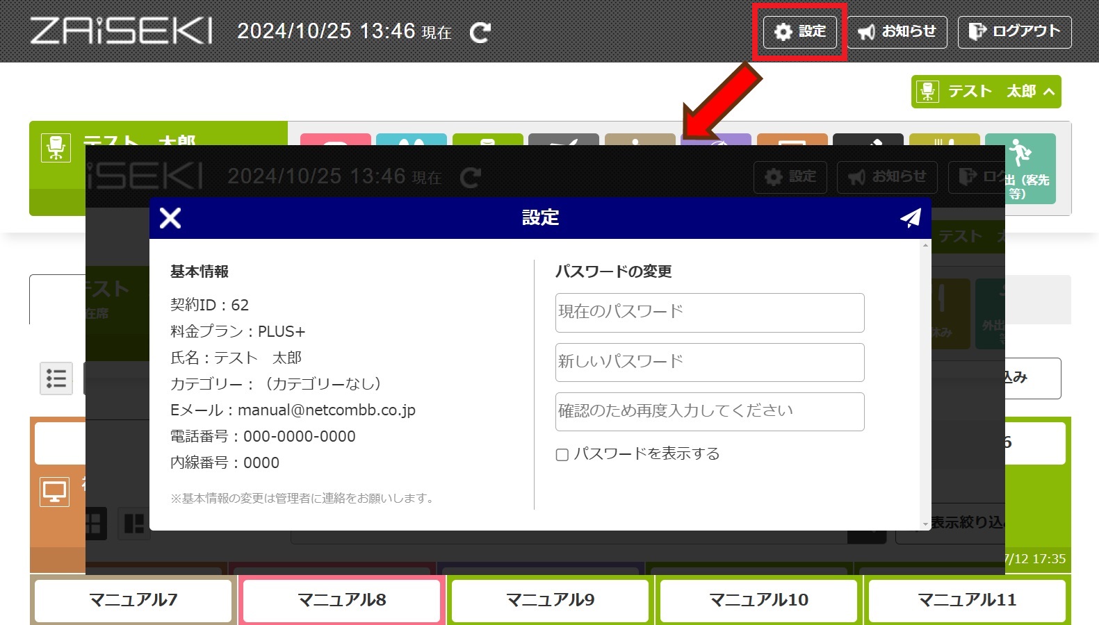Click the カテゴリー：(カテゴリーなし) line
The height and width of the screenshot is (625, 1099).
[276, 384]
